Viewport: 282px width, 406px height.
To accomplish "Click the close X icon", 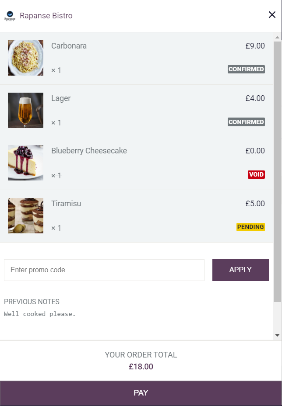I will pyautogui.click(x=272, y=14).
